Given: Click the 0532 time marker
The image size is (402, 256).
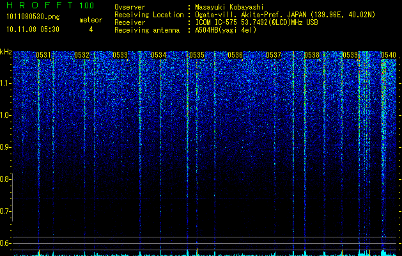Looking at the screenshot, I should (82, 55).
